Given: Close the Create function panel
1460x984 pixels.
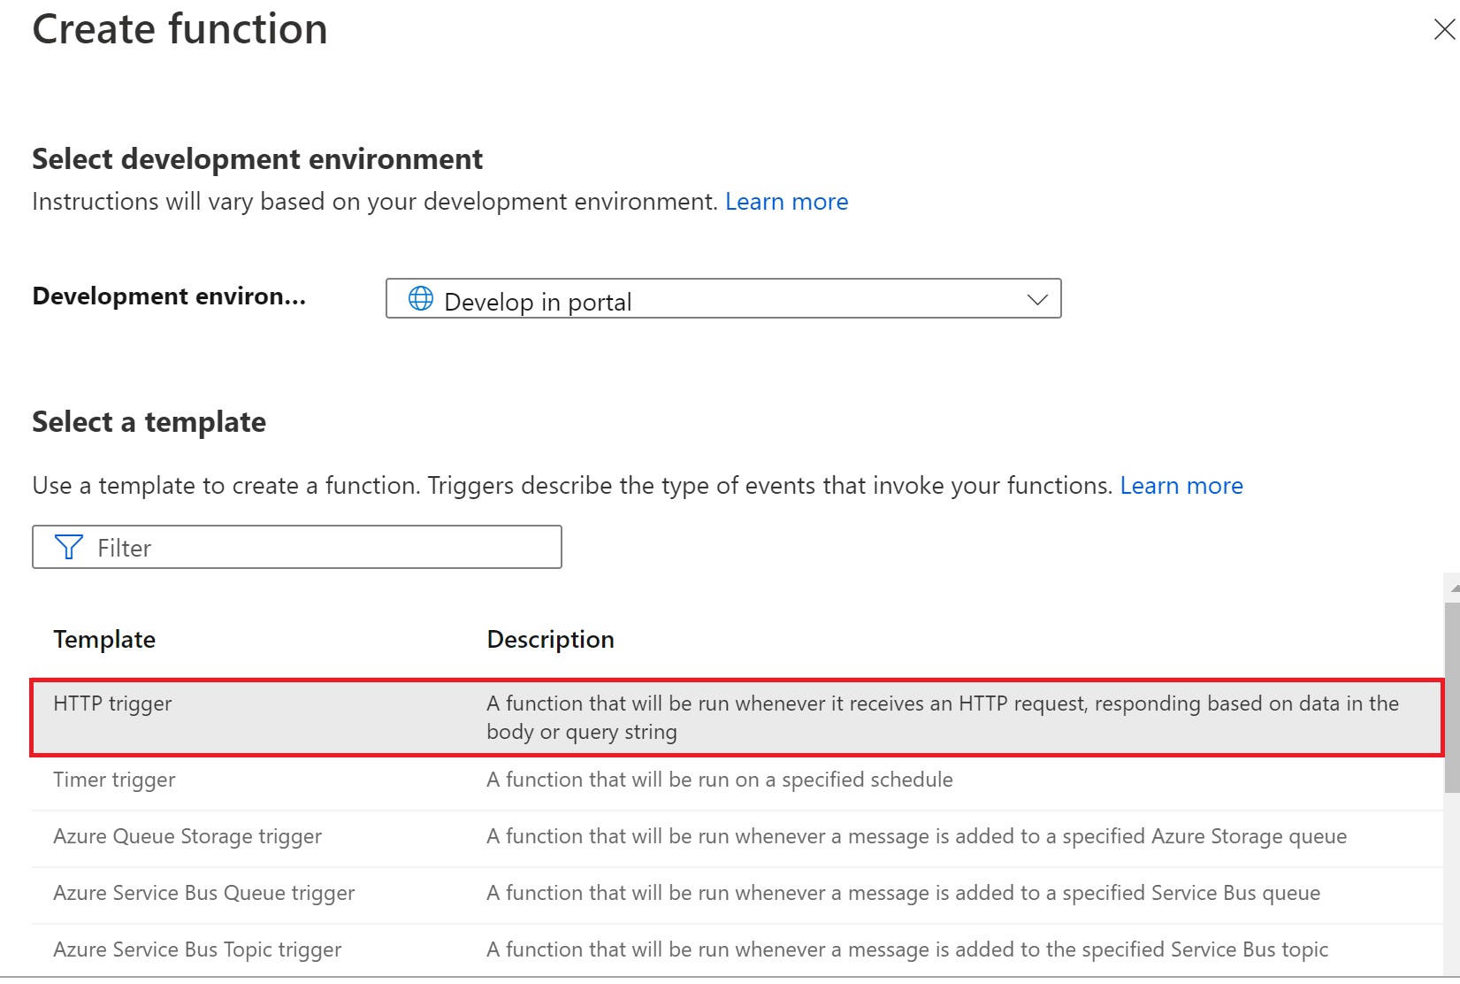Looking at the screenshot, I should coord(1443,30).
